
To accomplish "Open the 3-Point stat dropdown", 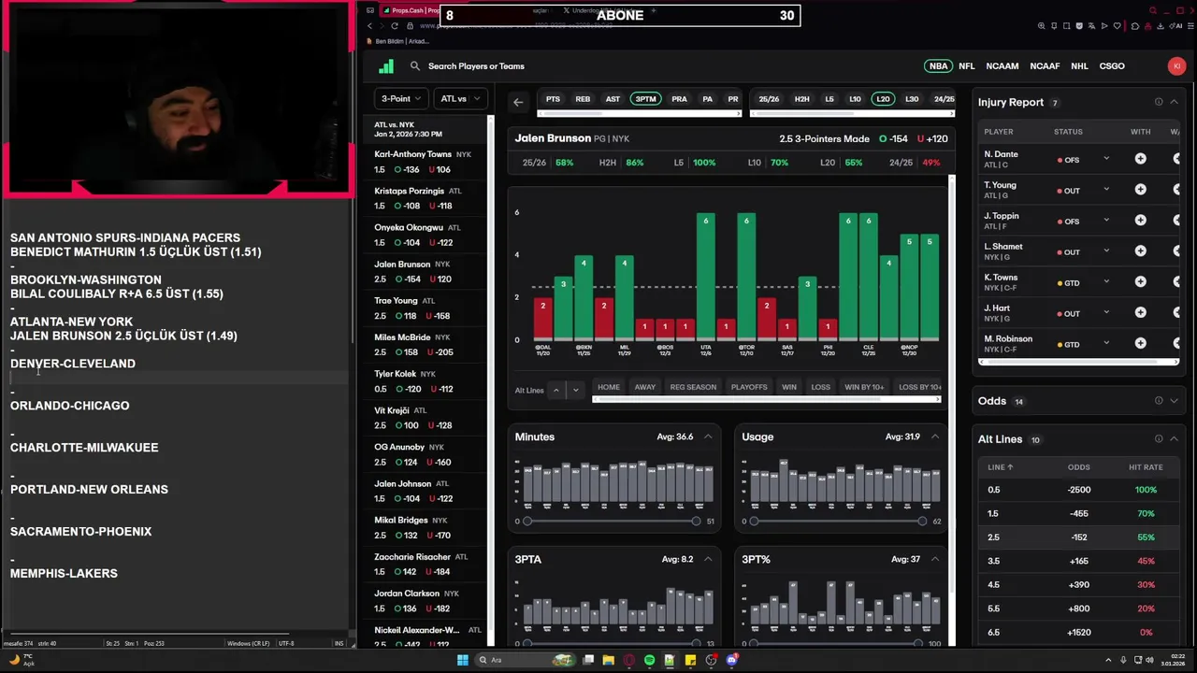I will coord(401,98).
